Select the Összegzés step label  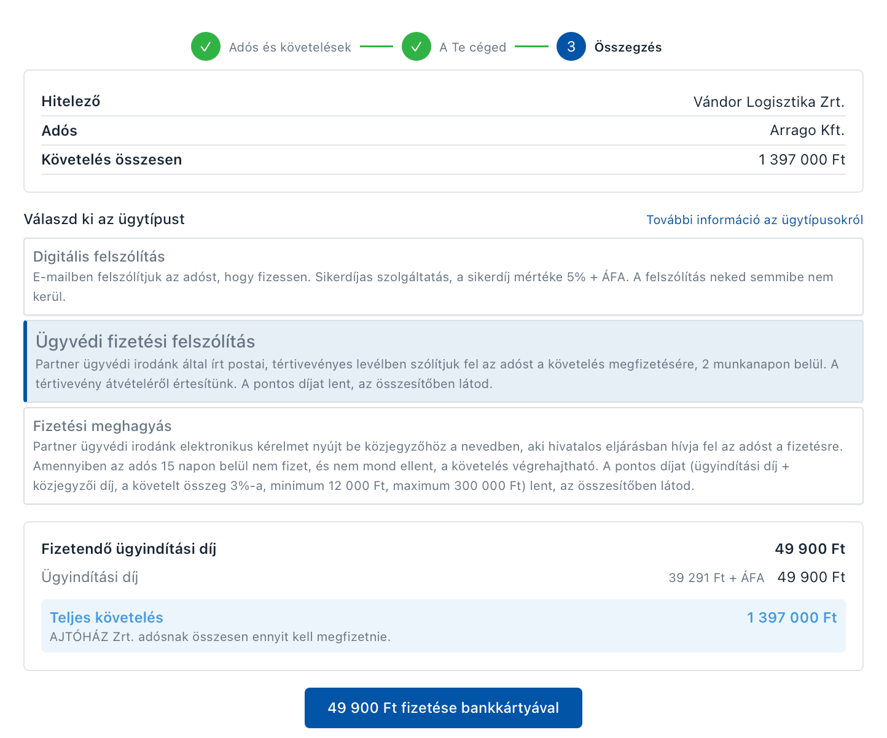point(628,47)
